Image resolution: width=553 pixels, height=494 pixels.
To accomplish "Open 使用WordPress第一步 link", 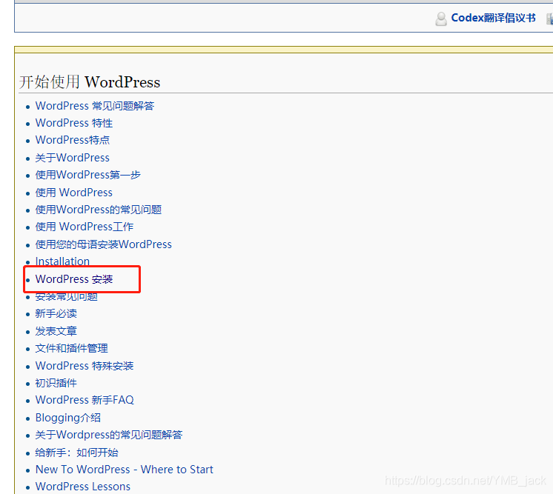I will coord(87,175).
